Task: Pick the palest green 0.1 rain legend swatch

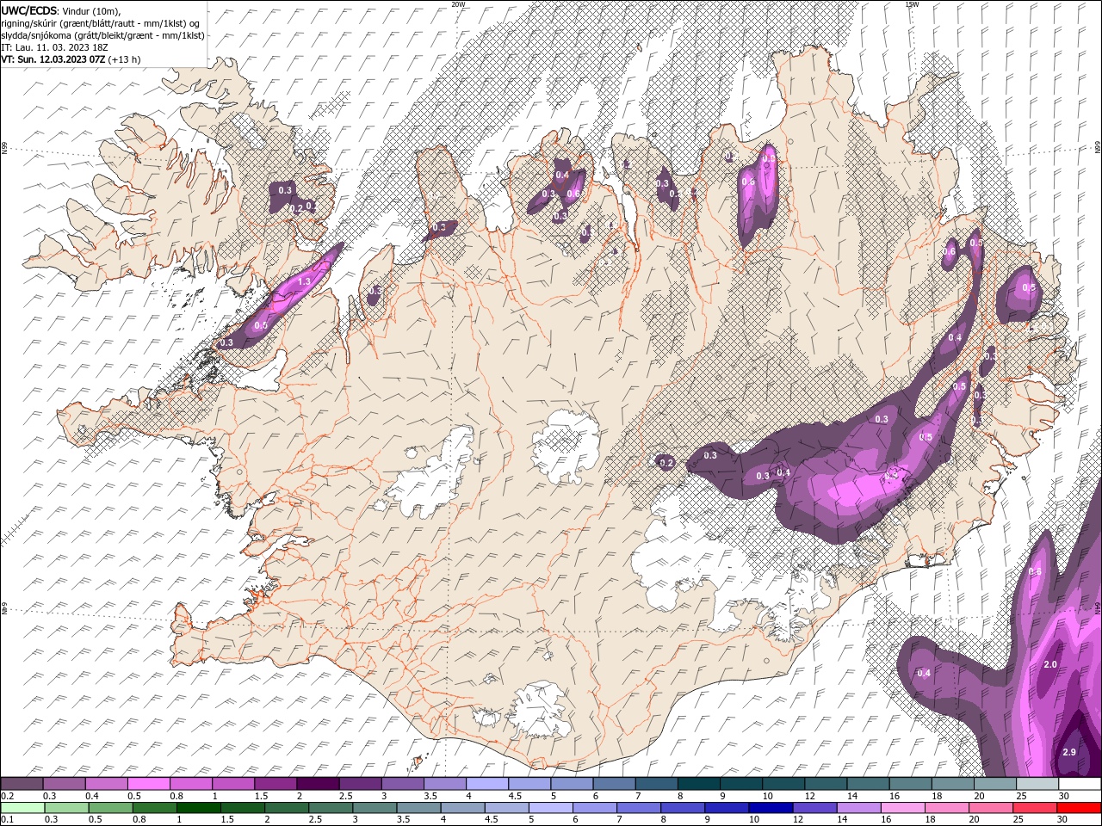Action: point(21,808)
